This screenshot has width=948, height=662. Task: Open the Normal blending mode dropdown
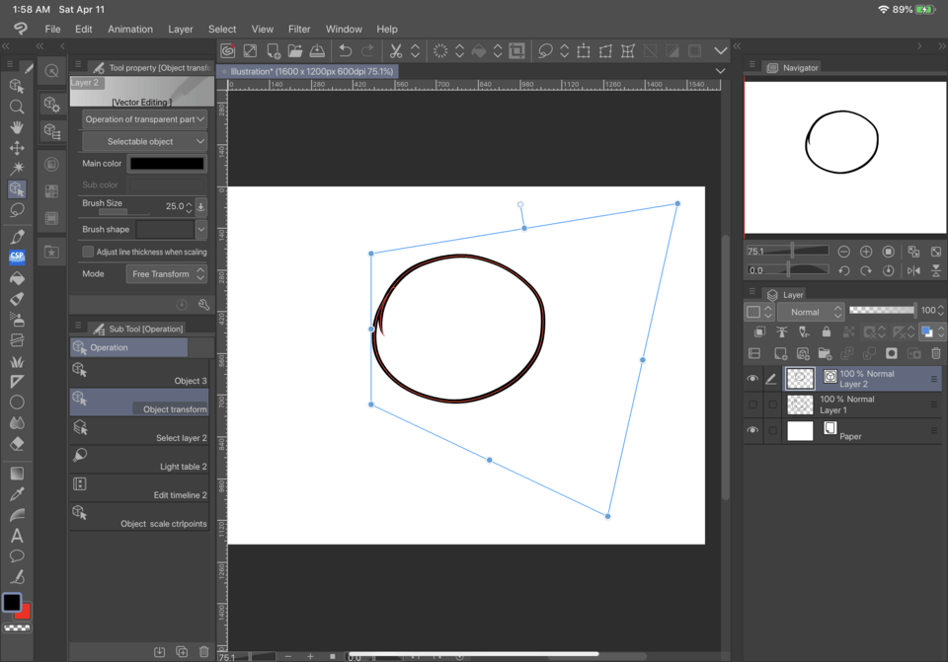(810, 312)
